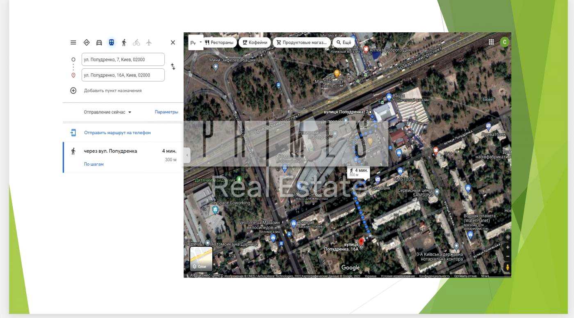
Task: Select the best travel mode icon
Action: click(x=87, y=43)
